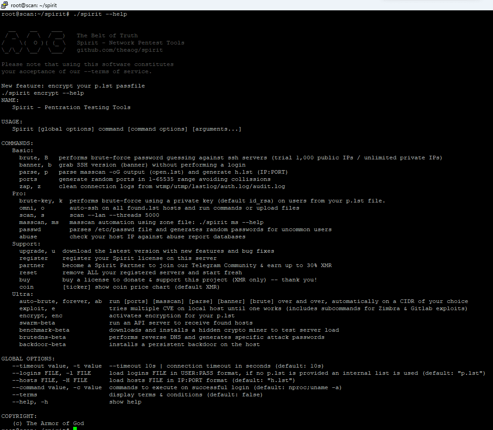Click the 'encrypt, enc' command name

[x=41, y=316]
